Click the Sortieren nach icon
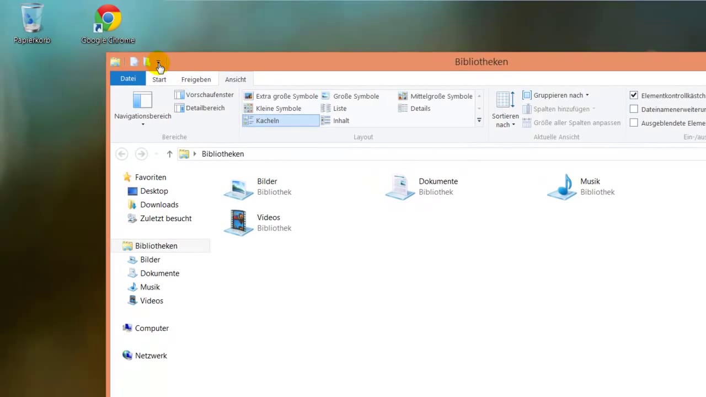 coord(505,101)
